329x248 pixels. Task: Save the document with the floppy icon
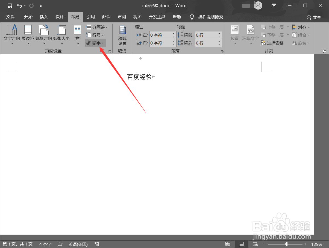[10, 5]
